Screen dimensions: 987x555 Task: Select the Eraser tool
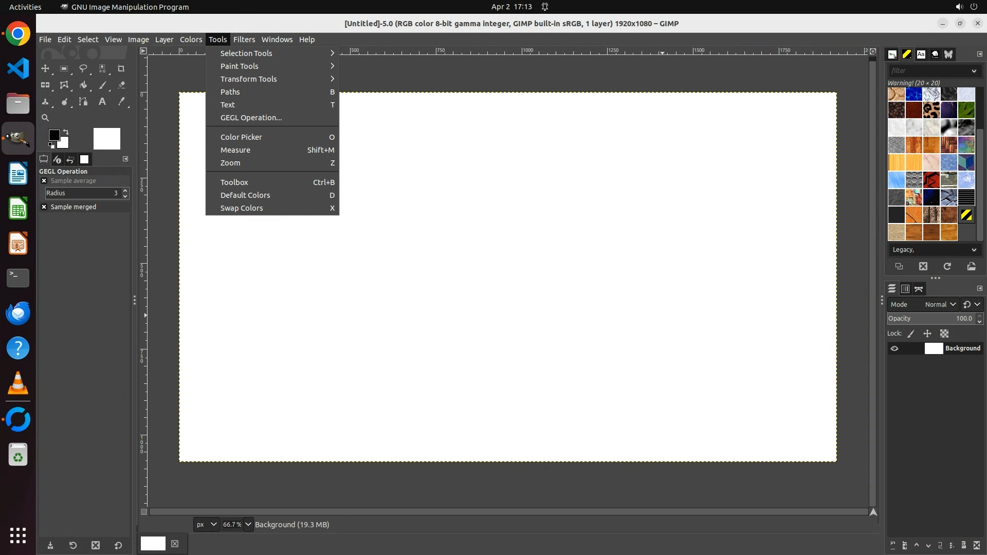pos(121,85)
